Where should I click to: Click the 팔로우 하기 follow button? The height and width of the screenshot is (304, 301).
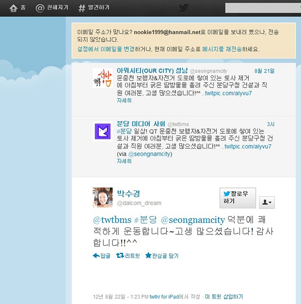point(238,198)
